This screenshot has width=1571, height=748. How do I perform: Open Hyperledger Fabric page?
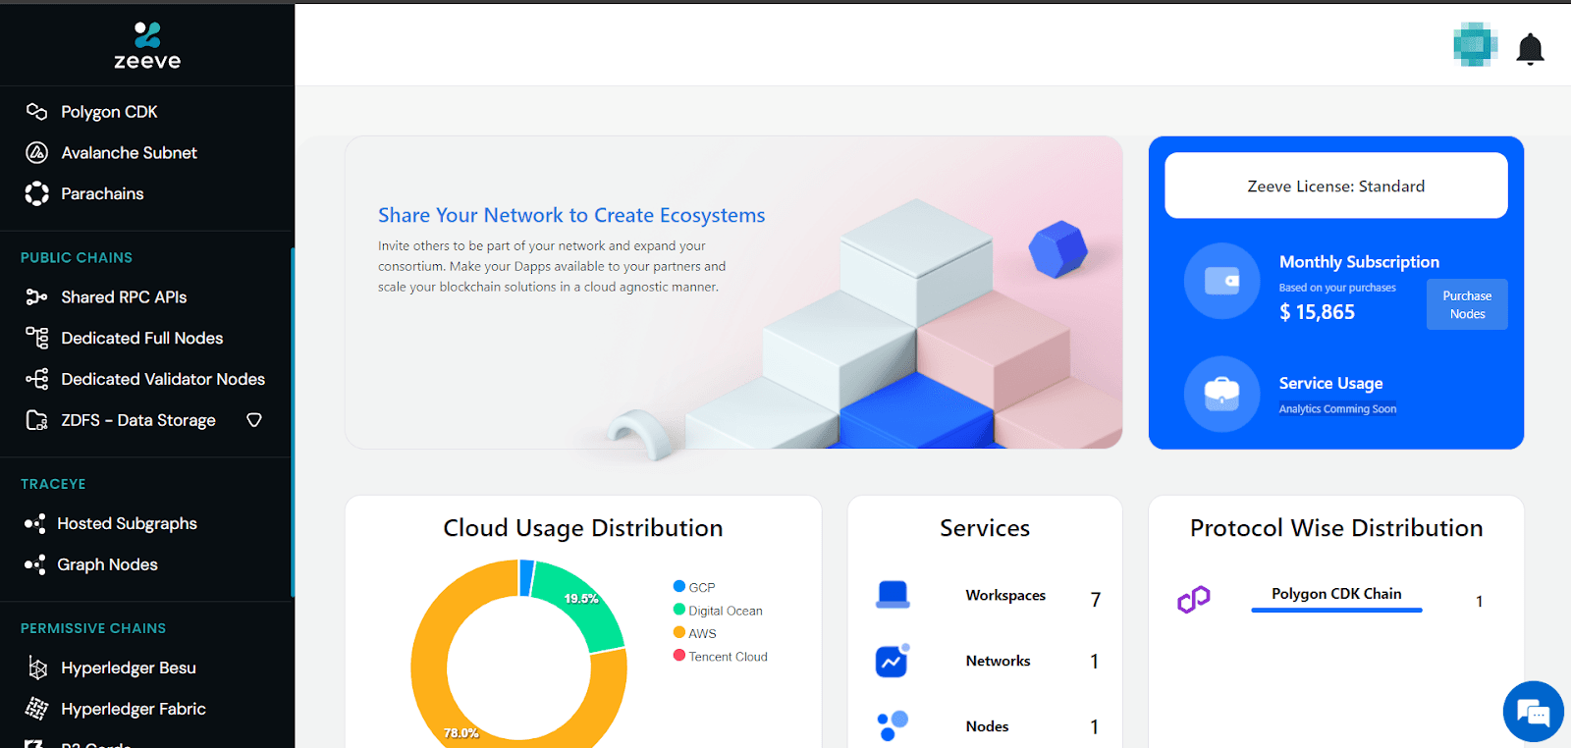click(134, 710)
